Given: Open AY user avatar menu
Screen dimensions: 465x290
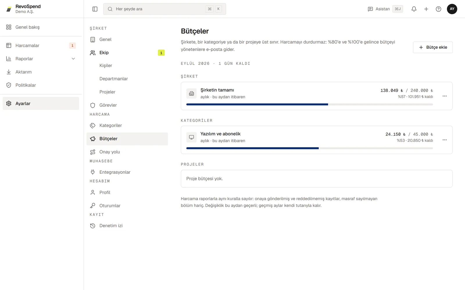Looking at the screenshot, I should point(452,9).
